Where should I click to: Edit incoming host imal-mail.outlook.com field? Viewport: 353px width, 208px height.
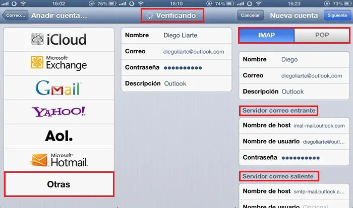coord(294,126)
